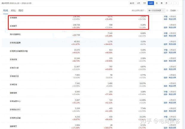Switch to the 同行 tab
The image size is (185, 129).
21,11
